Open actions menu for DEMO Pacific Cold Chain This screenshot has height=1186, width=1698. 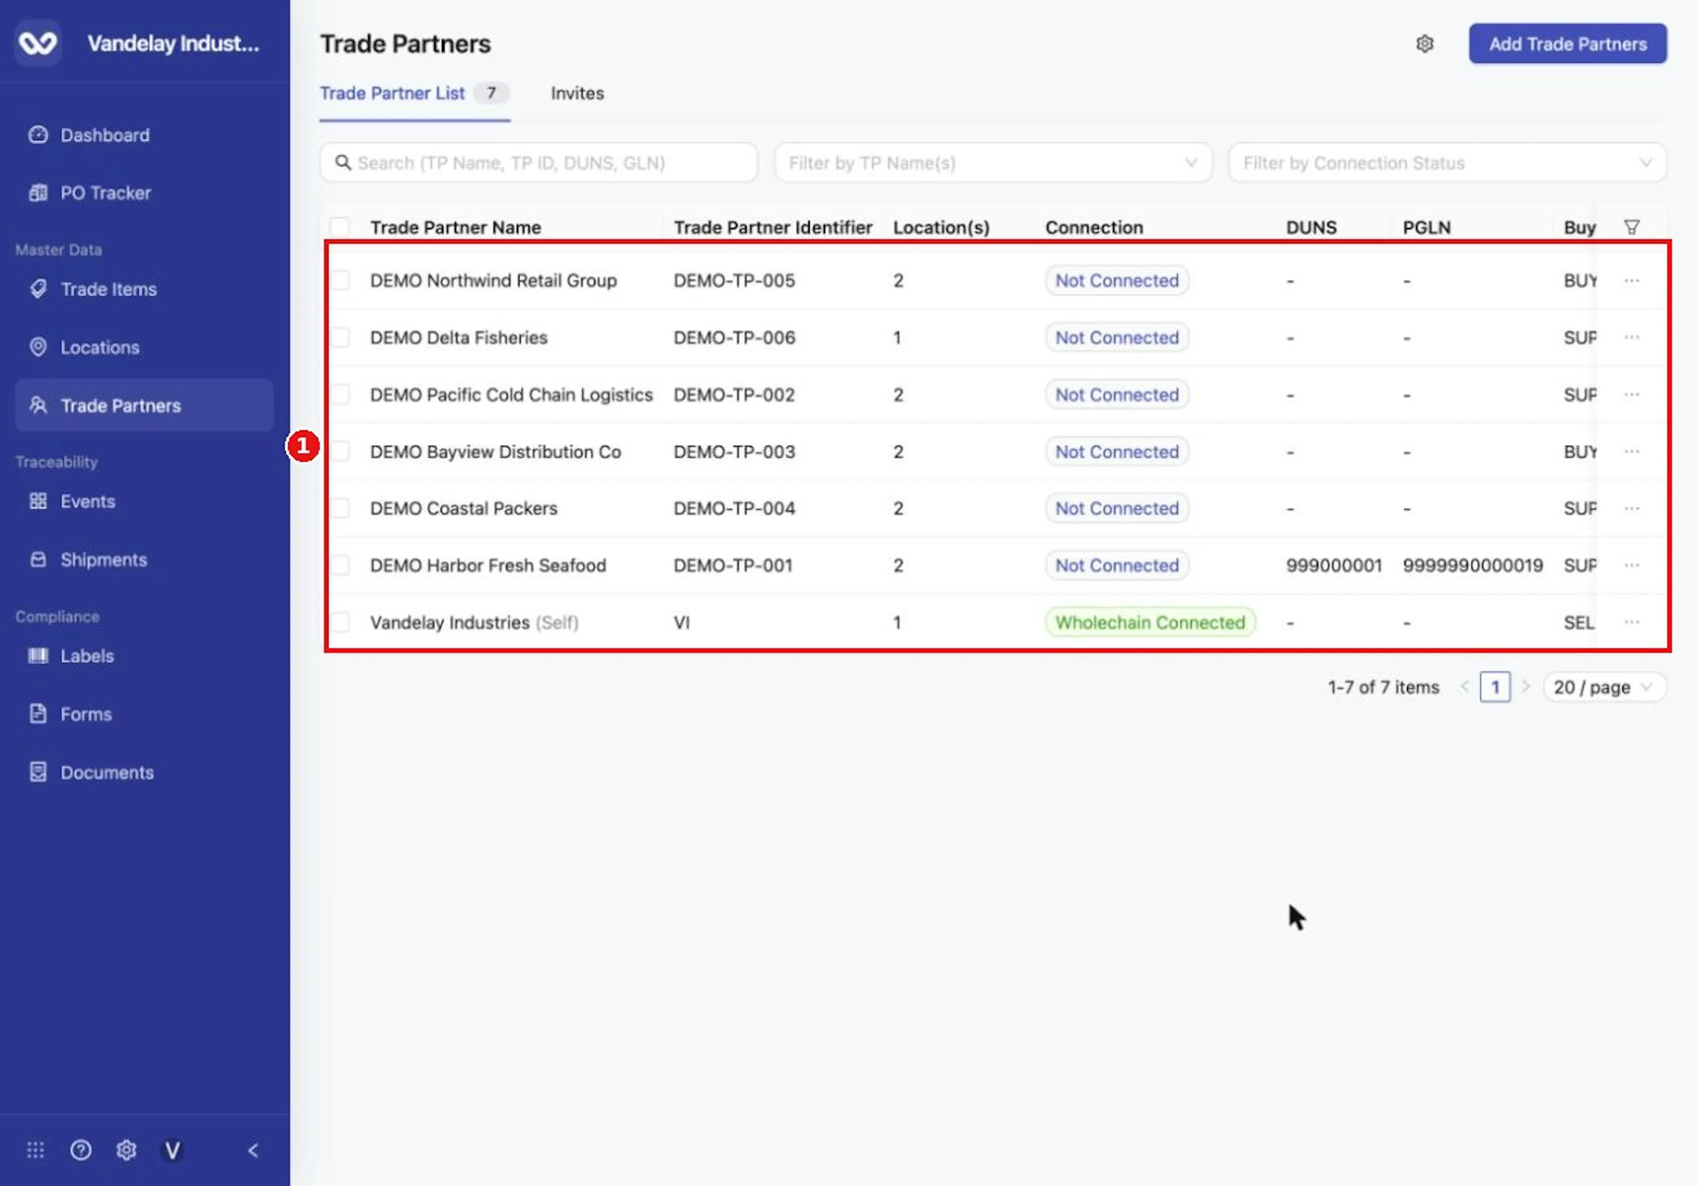pos(1631,394)
